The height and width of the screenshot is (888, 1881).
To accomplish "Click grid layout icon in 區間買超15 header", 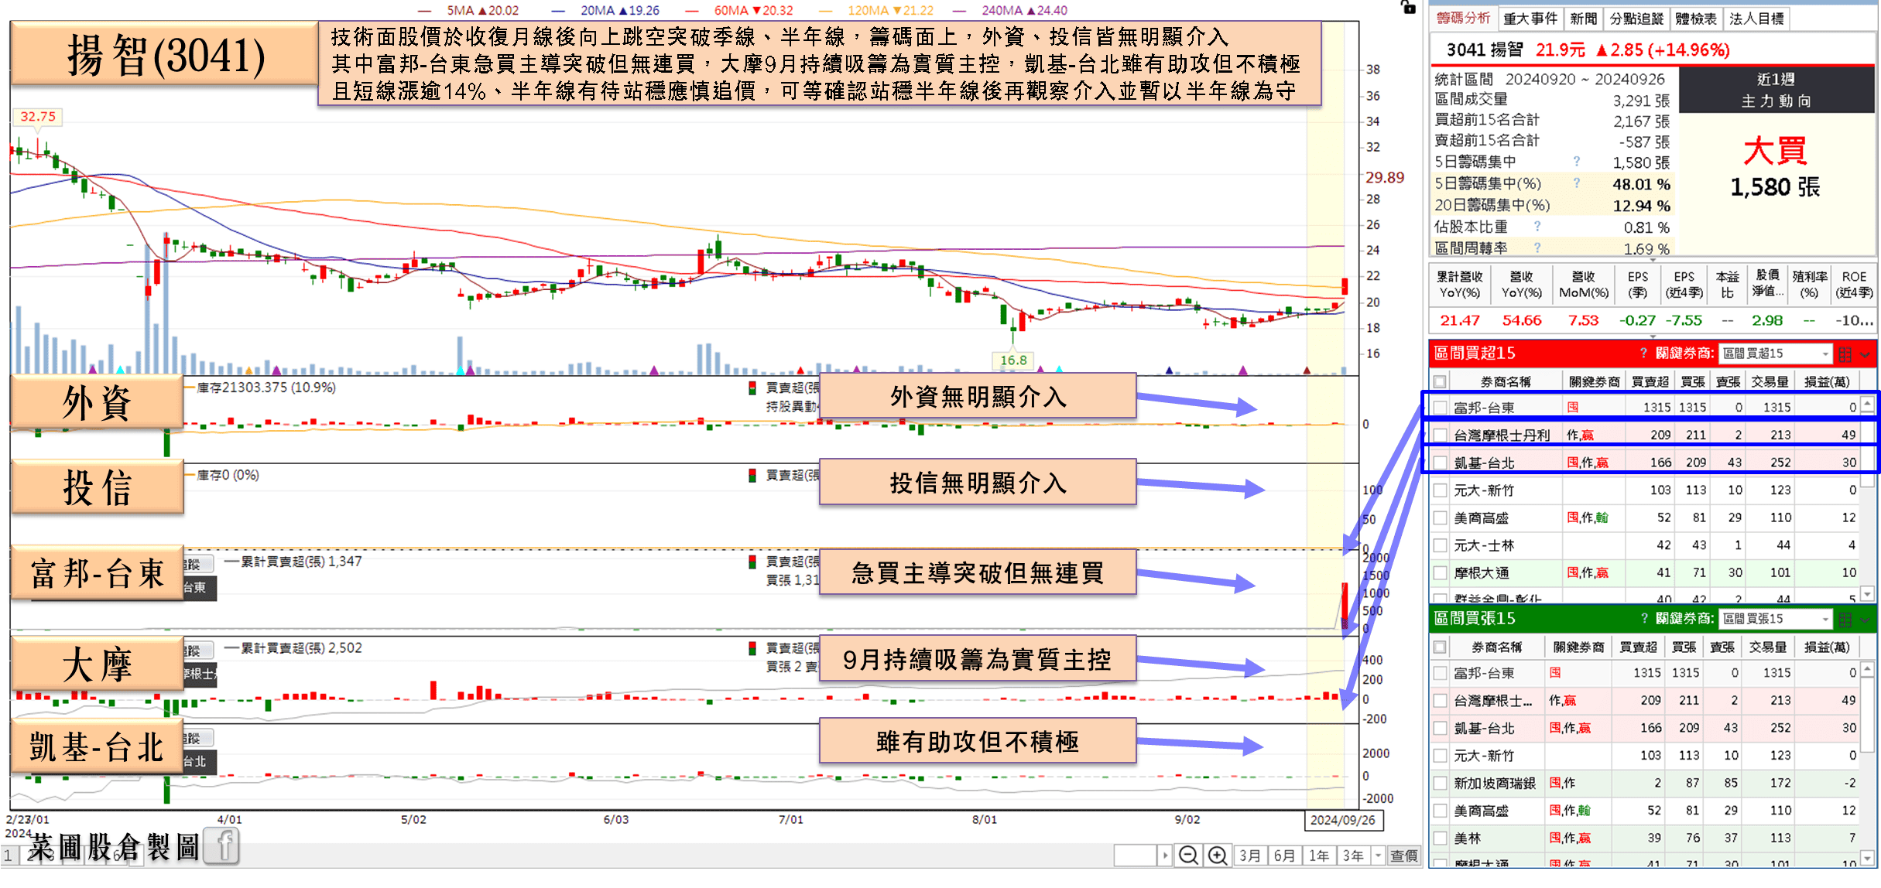I will coord(1845,354).
